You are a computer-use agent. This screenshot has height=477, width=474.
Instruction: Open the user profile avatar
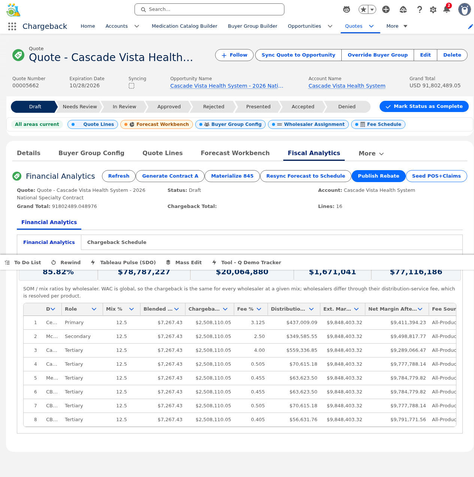click(465, 9)
